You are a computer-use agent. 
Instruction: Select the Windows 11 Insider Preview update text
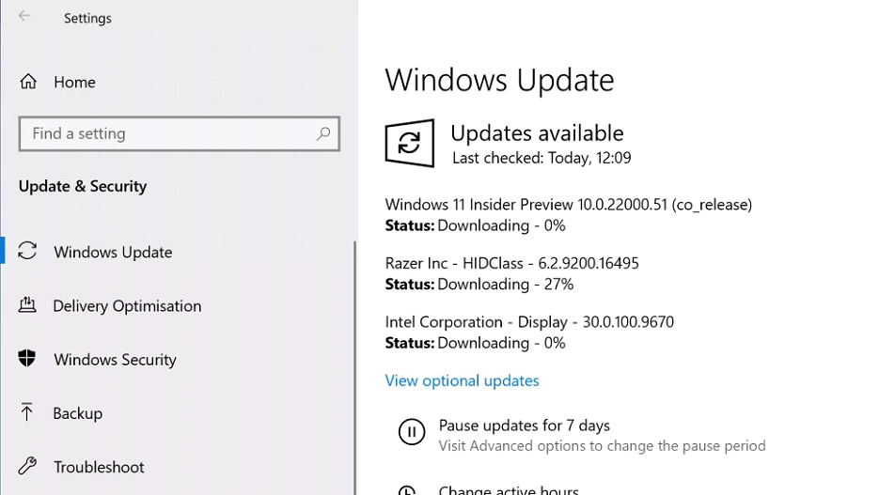pos(569,205)
